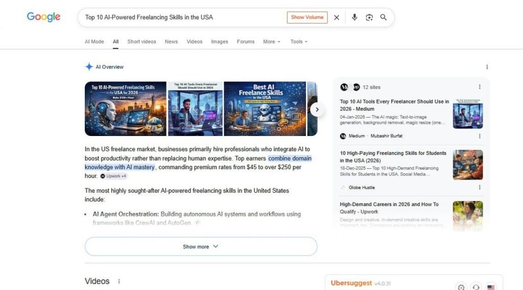Expand the More search filter dropdown

[x=272, y=41]
